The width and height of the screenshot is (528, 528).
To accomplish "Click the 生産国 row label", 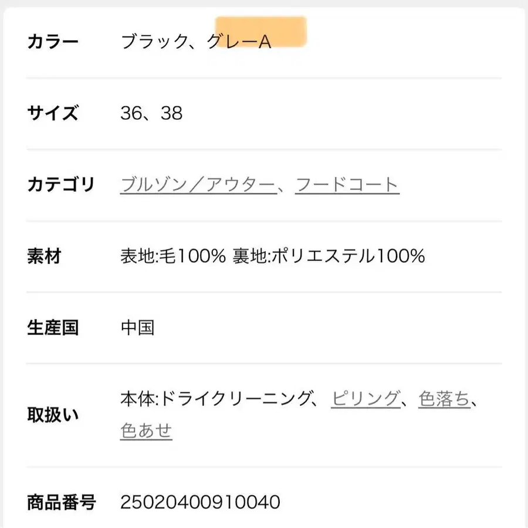I will [53, 327].
